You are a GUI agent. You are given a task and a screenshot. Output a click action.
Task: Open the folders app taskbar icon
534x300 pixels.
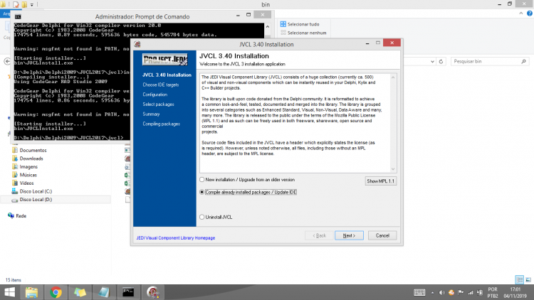80,292
